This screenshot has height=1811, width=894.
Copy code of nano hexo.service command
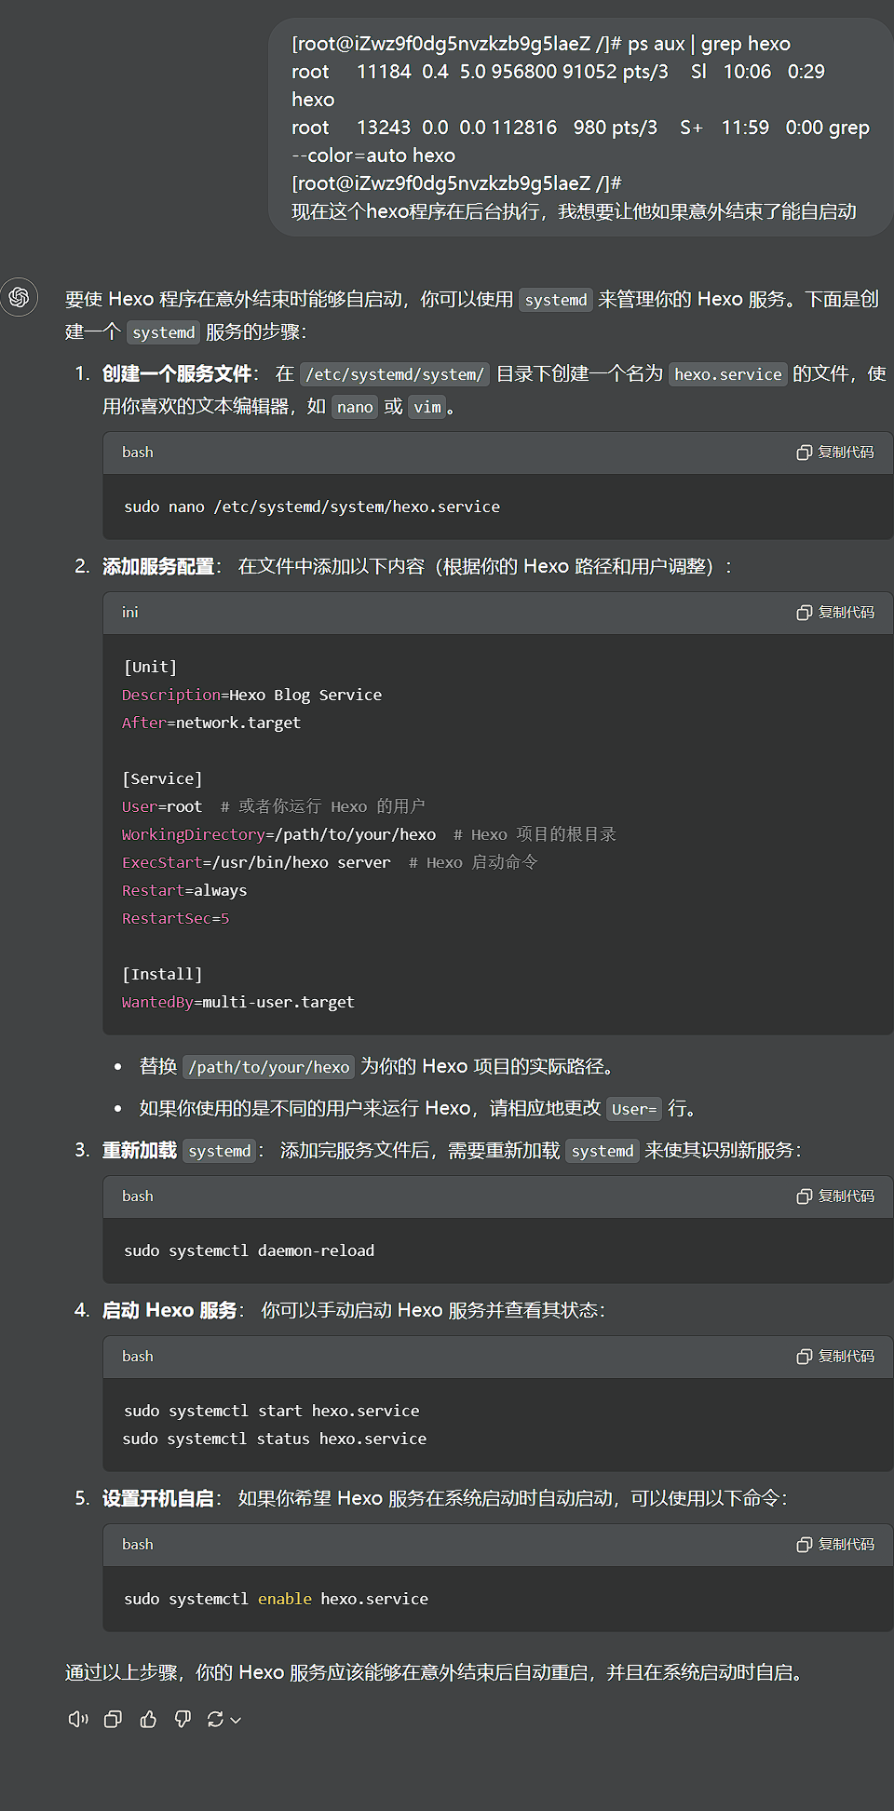[x=835, y=453]
